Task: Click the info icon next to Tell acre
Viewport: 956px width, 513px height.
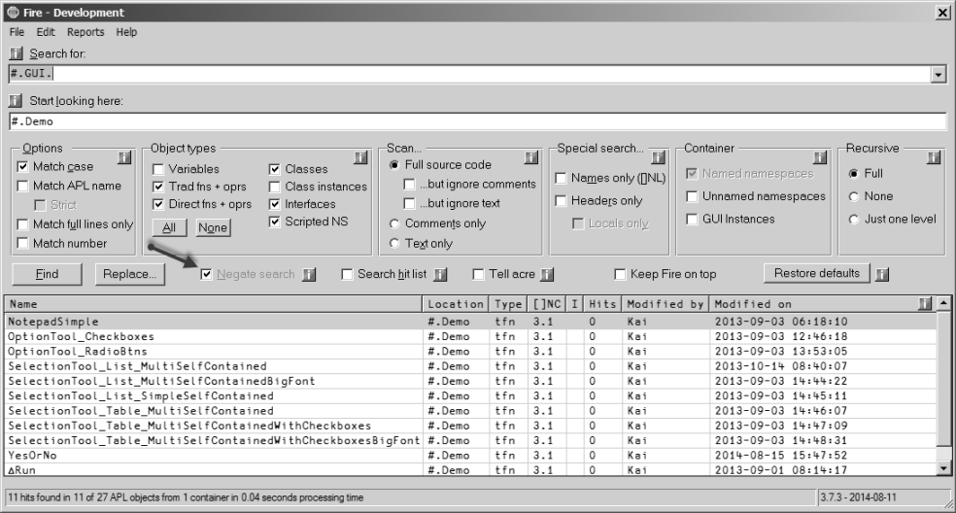Action: click(x=548, y=275)
